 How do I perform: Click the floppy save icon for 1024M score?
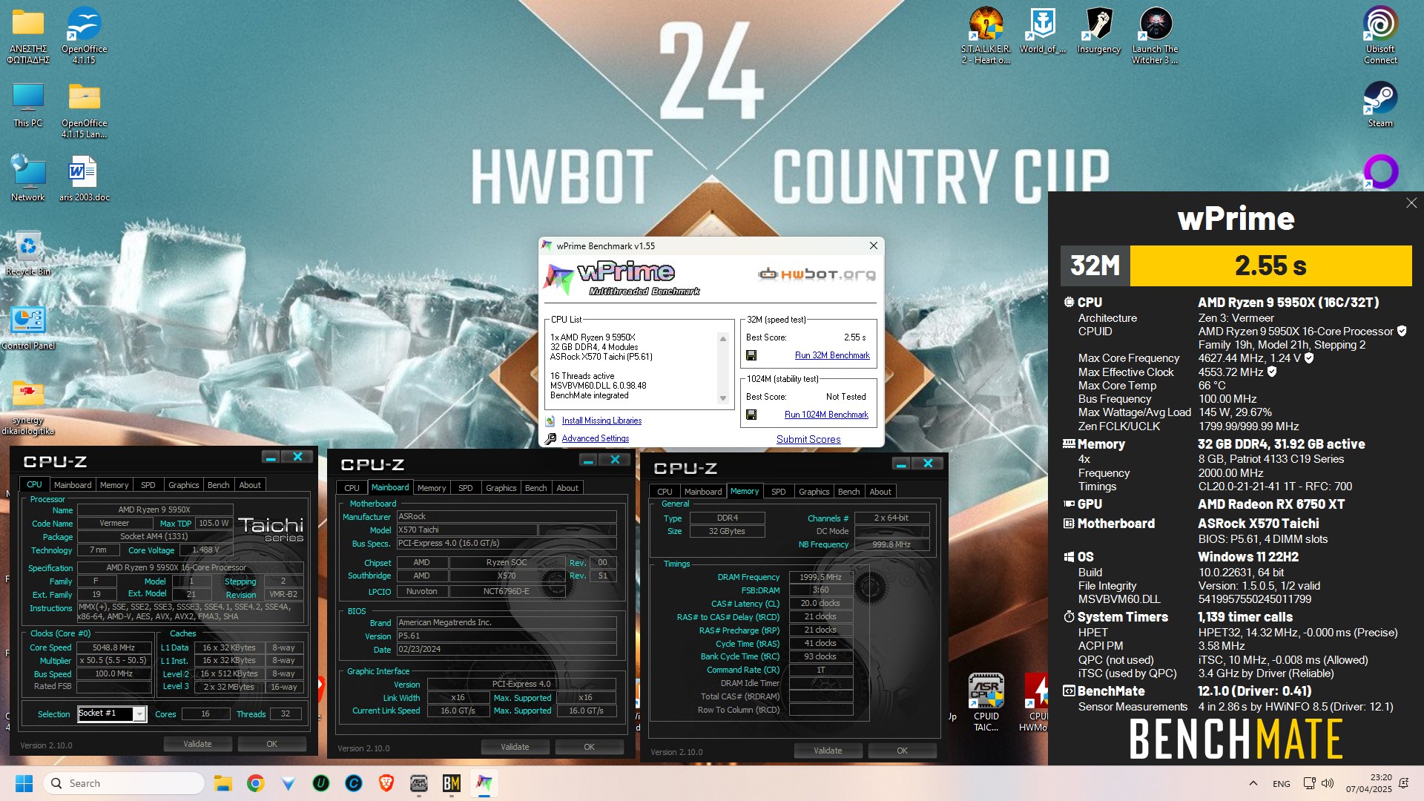click(751, 415)
